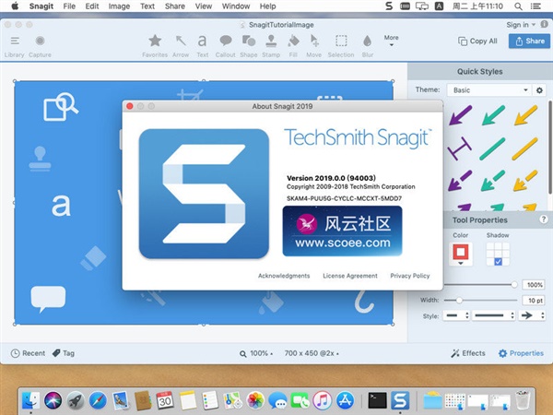Open the Privacy Policy link
Image resolution: width=553 pixels, height=415 pixels.
click(x=410, y=276)
